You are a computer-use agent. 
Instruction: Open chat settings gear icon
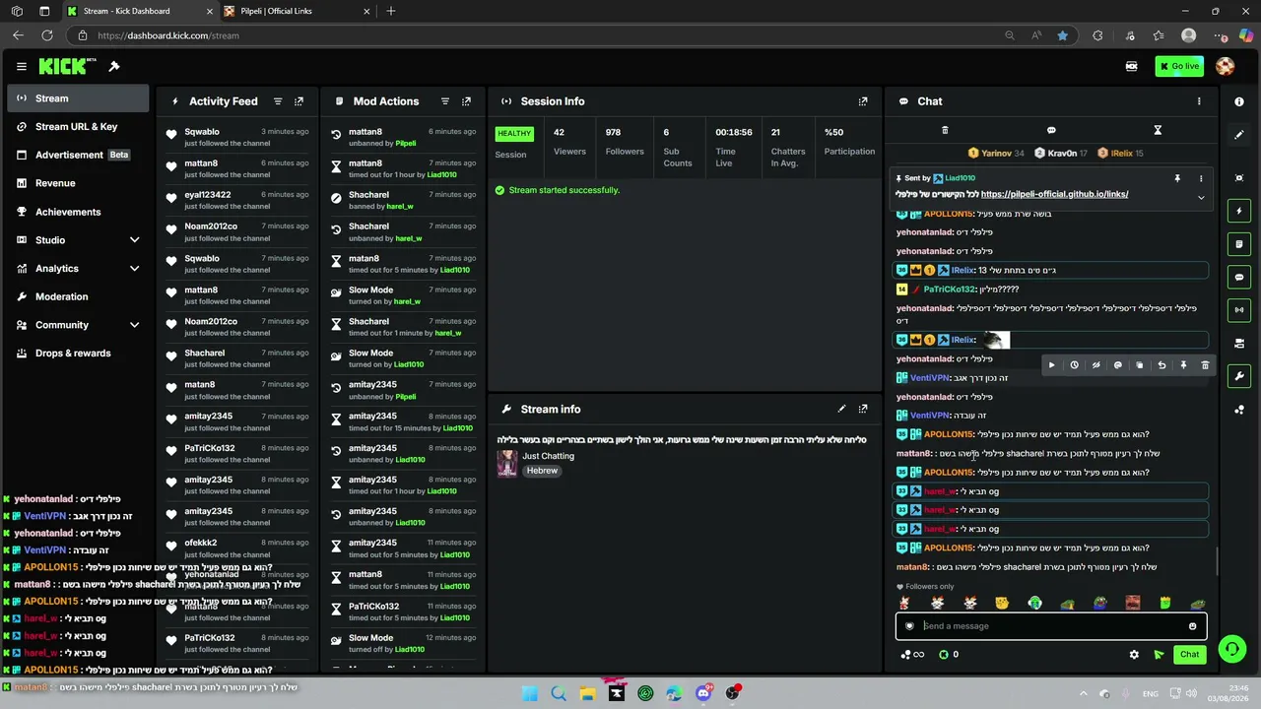pos(1134,655)
